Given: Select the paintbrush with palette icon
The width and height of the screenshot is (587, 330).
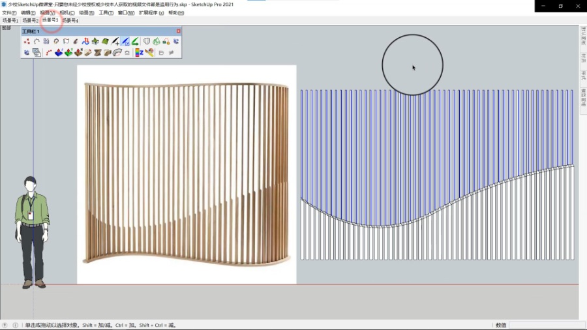Looking at the screenshot, I should [149, 53].
